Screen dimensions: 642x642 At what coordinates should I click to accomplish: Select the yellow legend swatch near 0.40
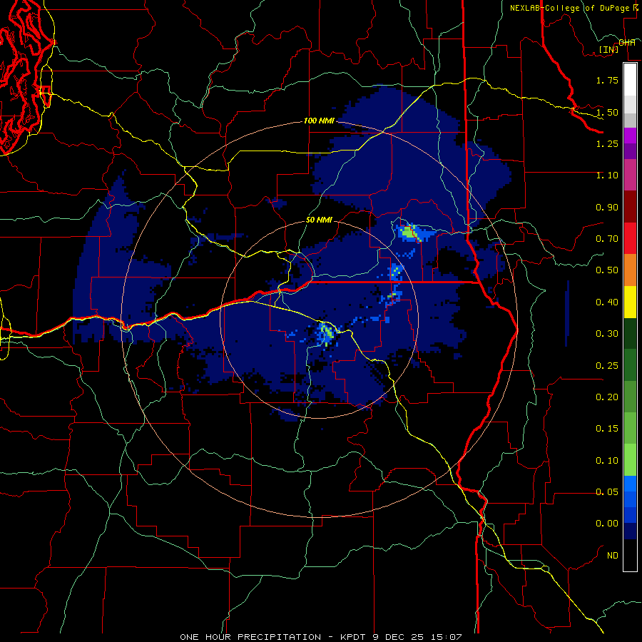tap(630, 302)
